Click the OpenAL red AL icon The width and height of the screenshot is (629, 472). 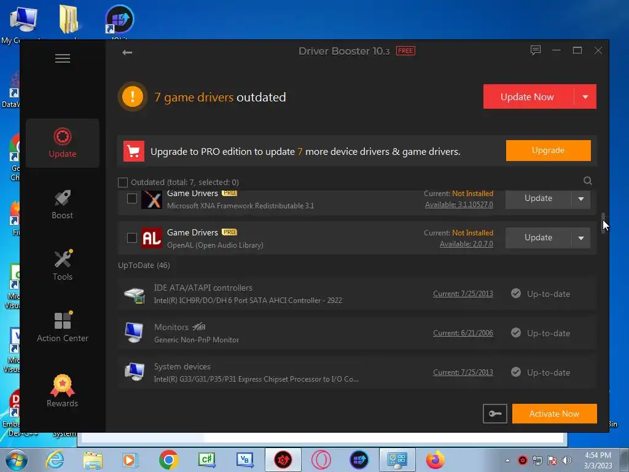[x=152, y=238]
